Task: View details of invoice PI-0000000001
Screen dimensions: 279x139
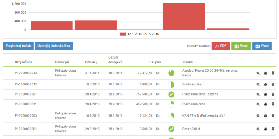Action: pyautogui.click(x=258, y=129)
